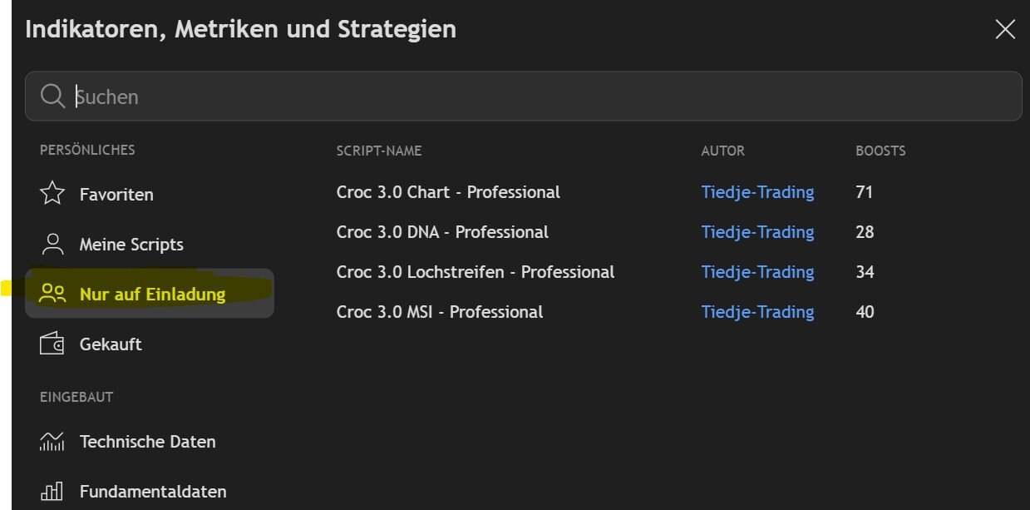1030x510 pixels.
Task: Open Tiedje-Trading author link for Croc Chart
Action: pyautogui.click(x=757, y=192)
